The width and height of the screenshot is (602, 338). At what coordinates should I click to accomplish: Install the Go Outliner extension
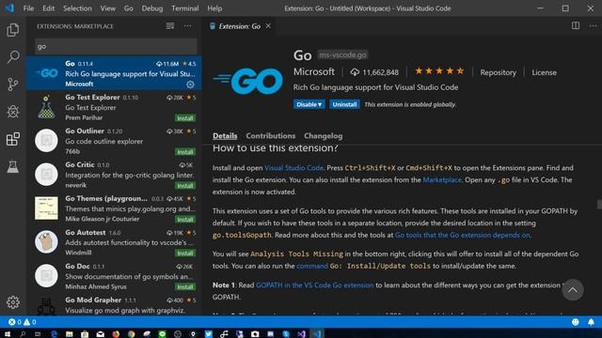coord(185,152)
